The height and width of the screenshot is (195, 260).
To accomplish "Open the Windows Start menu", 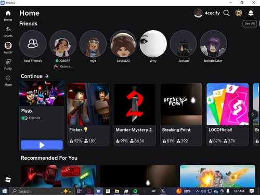I will click(x=4, y=191).
